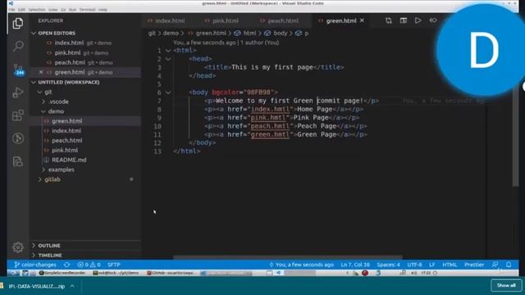Open the bottom activity bar icon above the gear
This screenshot has width=525, height=295.
[18, 161]
